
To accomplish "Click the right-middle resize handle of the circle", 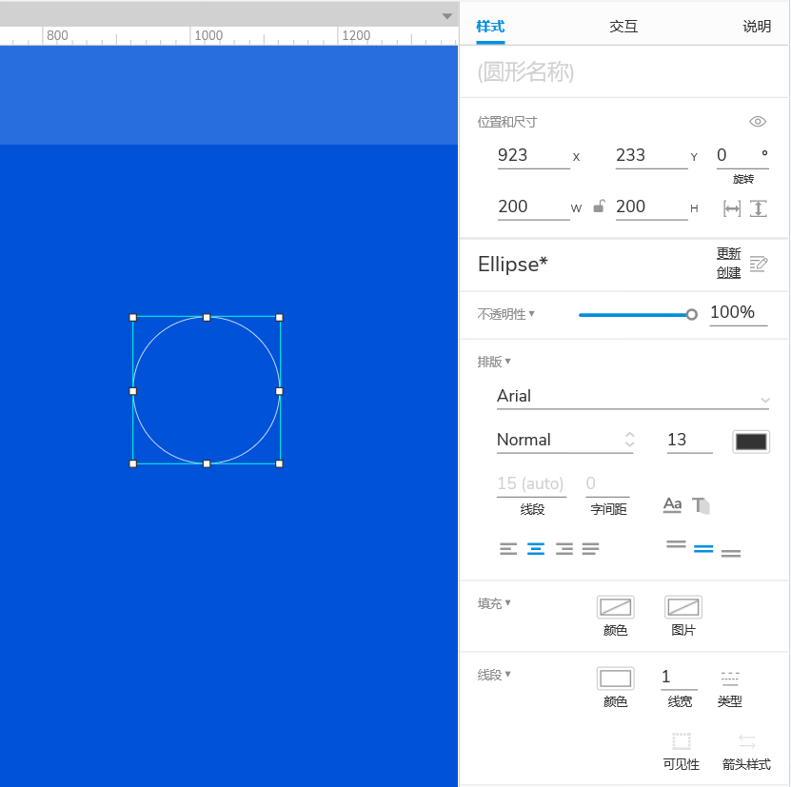I will [x=280, y=391].
